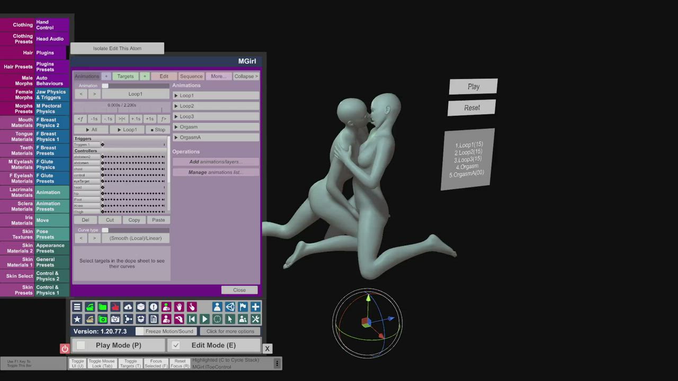This screenshot has height=381, width=678.
Task: Click the Collapse > panel button
Action: (x=246, y=76)
